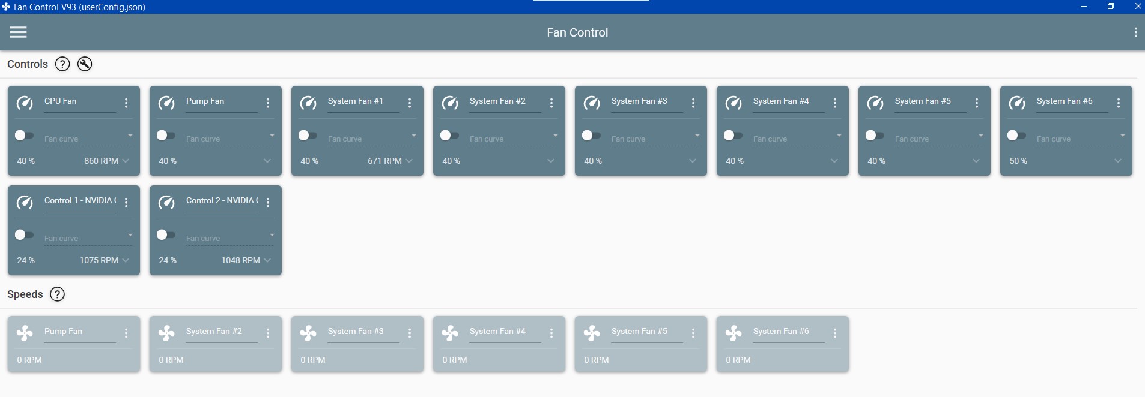Open Control 2 - NVIDIA card options menu

pos(268,203)
